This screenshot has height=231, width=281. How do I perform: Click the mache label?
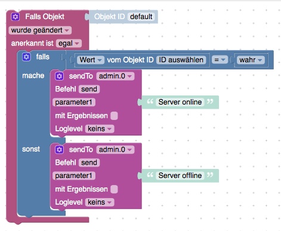click(33, 76)
